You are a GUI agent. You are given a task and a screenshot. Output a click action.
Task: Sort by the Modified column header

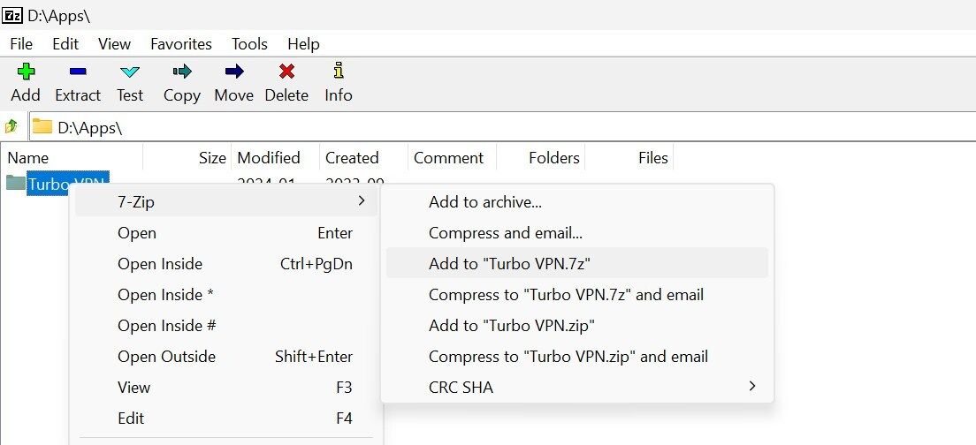click(275, 158)
